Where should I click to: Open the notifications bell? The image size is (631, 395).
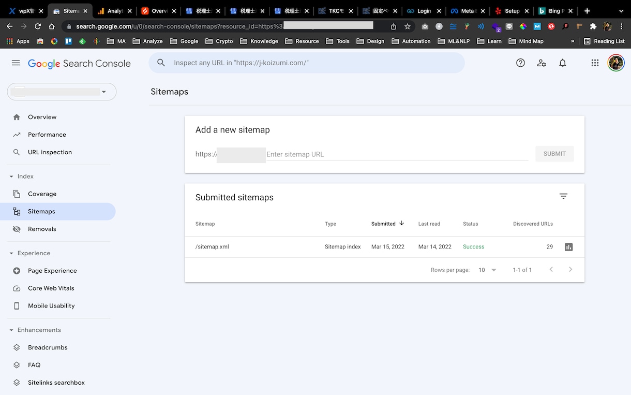click(x=563, y=63)
